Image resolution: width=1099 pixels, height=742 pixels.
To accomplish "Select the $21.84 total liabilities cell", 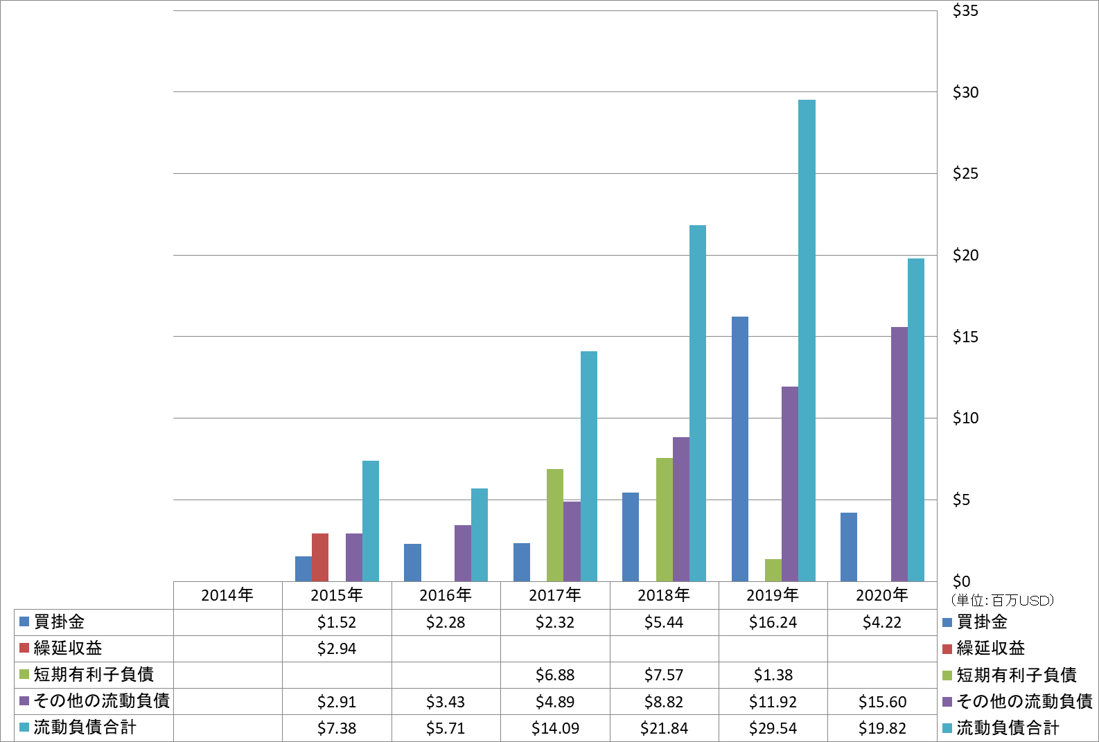I will click(664, 728).
